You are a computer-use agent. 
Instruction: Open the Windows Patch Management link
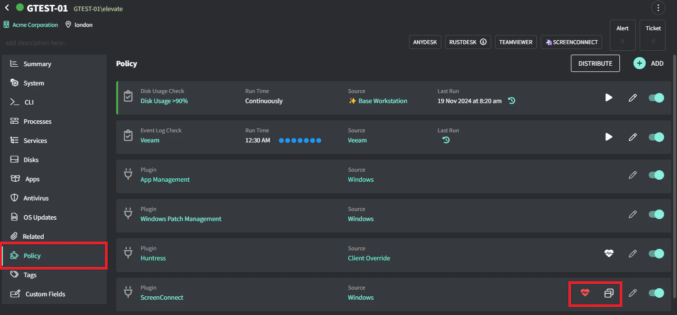pyautogui.click(x=181, y=219)
